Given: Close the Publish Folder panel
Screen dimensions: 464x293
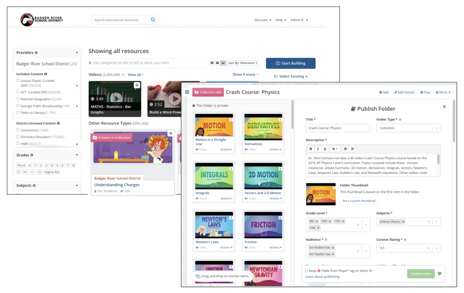Looking at the screenshot, I should 444,107.
